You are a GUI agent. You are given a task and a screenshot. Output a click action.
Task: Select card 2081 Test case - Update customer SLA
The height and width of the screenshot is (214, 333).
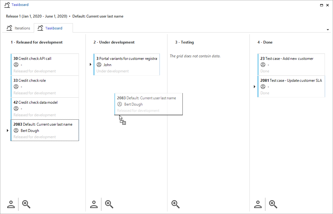tap(291, 86)
